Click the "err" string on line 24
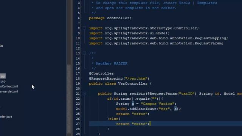The height and width of the screenshot is (136, 242). 164,109
